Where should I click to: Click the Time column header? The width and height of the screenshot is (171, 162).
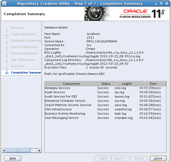(x=153, y=84)
